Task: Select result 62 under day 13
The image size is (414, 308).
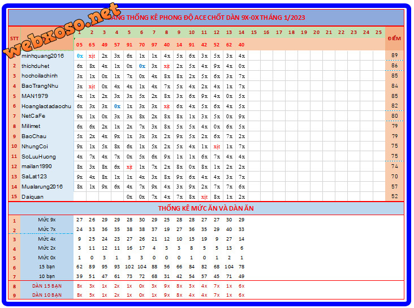Action: point(229,45)
